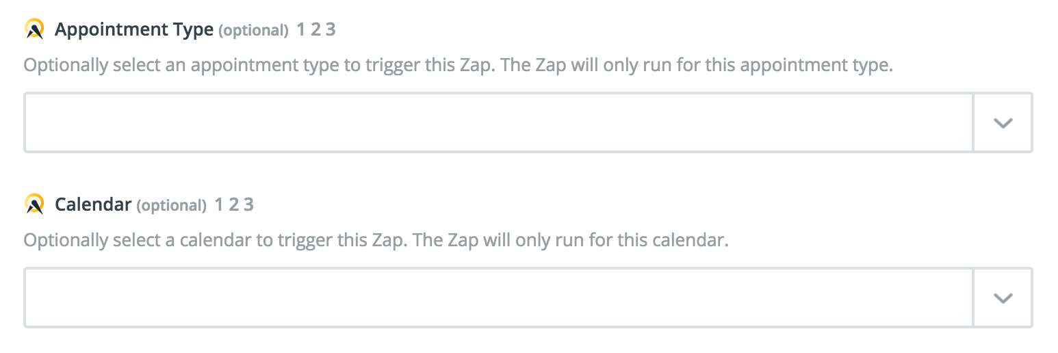
Task: Focus the Calendar selection field
Action: click(x=498, y=298)
